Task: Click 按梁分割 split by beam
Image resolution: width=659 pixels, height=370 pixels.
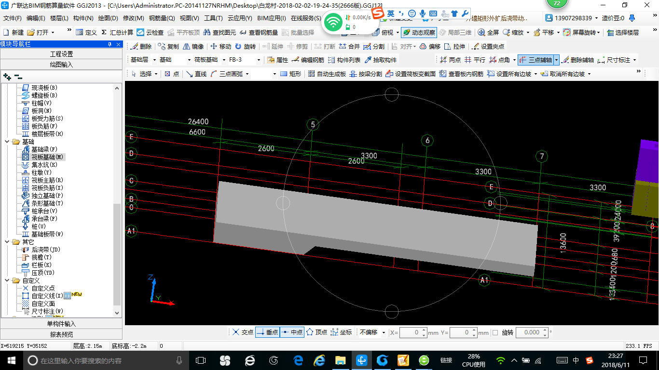Action: [x=365, y=74]
